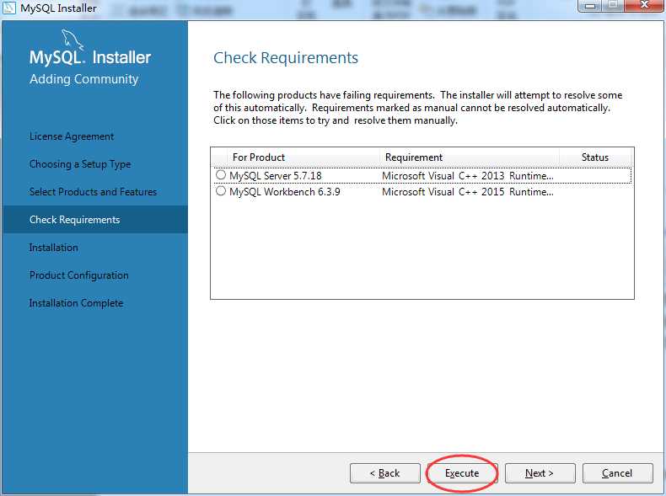The height and width of the screenshot is (496, 666).
Task: Click the MySQL Workbench 6.3.9 product name
Action: [285, 192]
